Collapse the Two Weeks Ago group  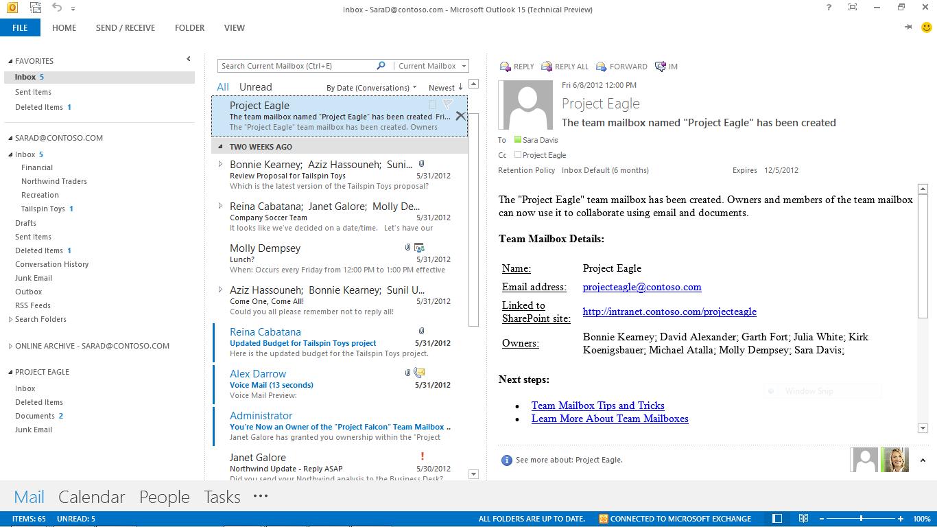(x=220, y=146)
